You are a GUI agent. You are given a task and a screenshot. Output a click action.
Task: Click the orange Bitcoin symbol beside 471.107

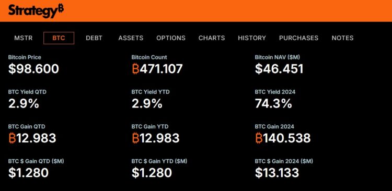pyautogui.click(x=135, y=69)
